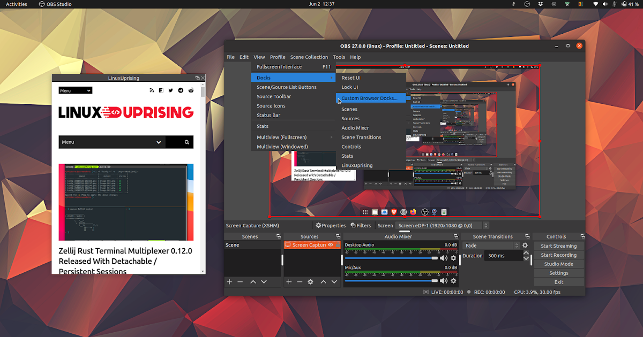Open source properties gear in Sources dock
This screenshot has height=337, width=643.
click(310, 282)
